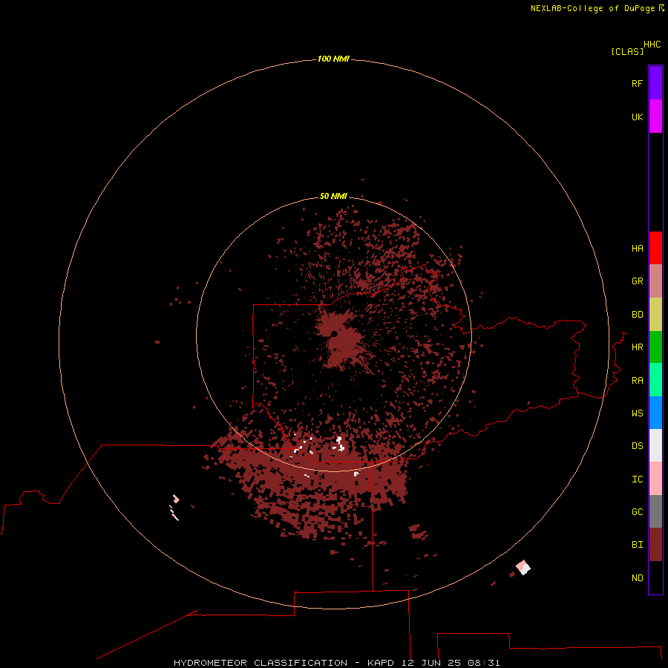The width and height of the screenshot is (668, 668).
Task: Click the IC legend label
Action: pyautogui.click(x=637, y=479)
